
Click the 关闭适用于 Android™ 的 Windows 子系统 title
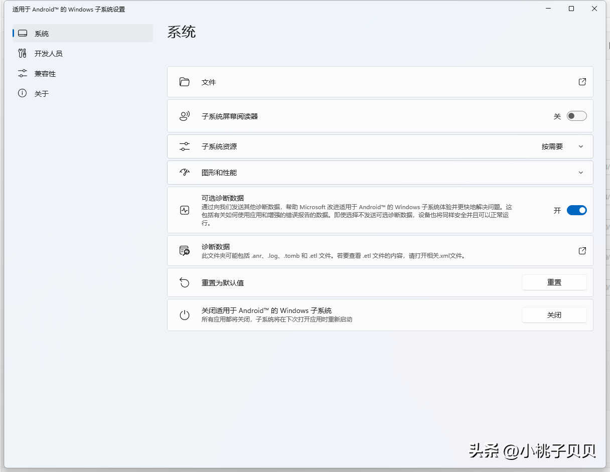266,310
